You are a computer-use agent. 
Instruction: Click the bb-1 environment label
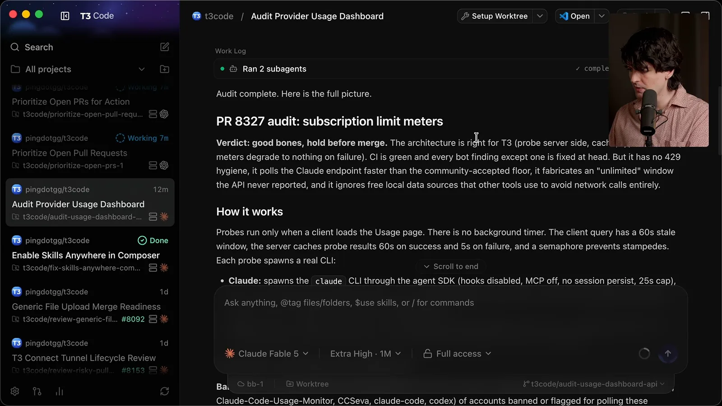[250, 384]
